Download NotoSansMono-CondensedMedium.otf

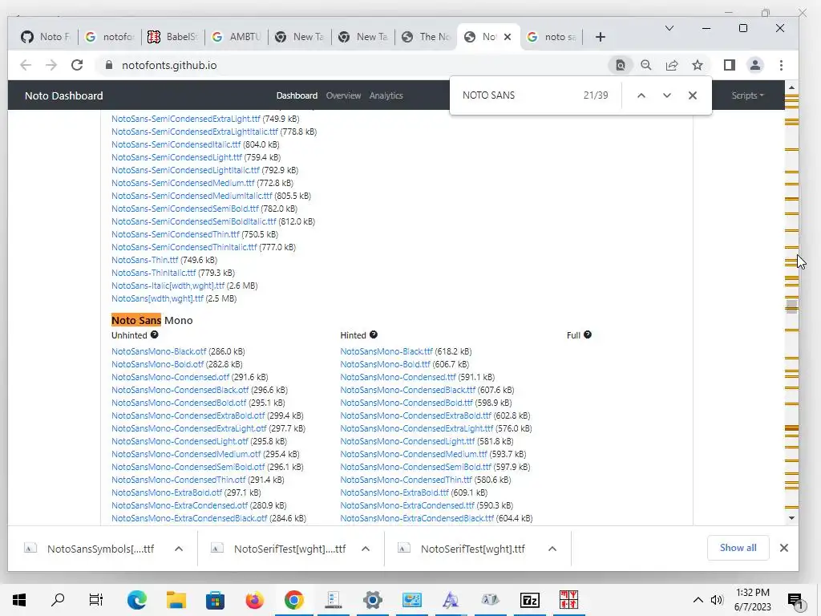(x=186, y=454)
